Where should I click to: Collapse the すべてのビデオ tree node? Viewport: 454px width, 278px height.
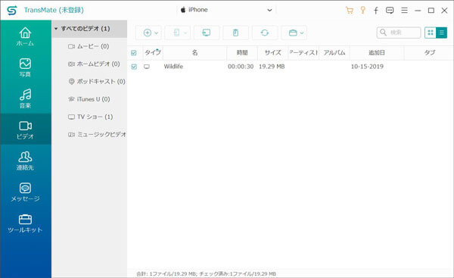pyautogui.click(x=56, y=29)
